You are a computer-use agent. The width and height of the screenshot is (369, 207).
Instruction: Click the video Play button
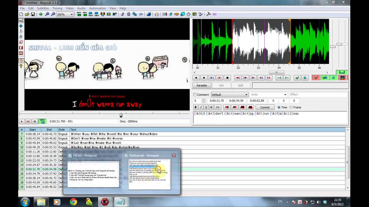(22, 122)
